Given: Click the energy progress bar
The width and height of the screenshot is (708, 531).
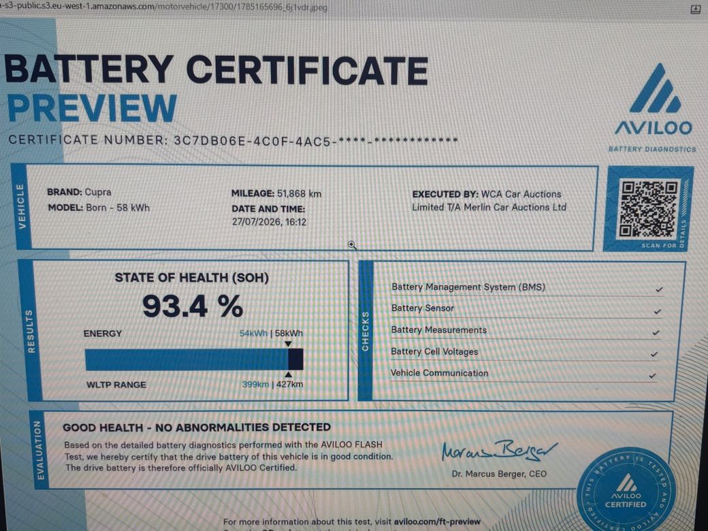Looking at the screenshot, I should click(194, 359).
